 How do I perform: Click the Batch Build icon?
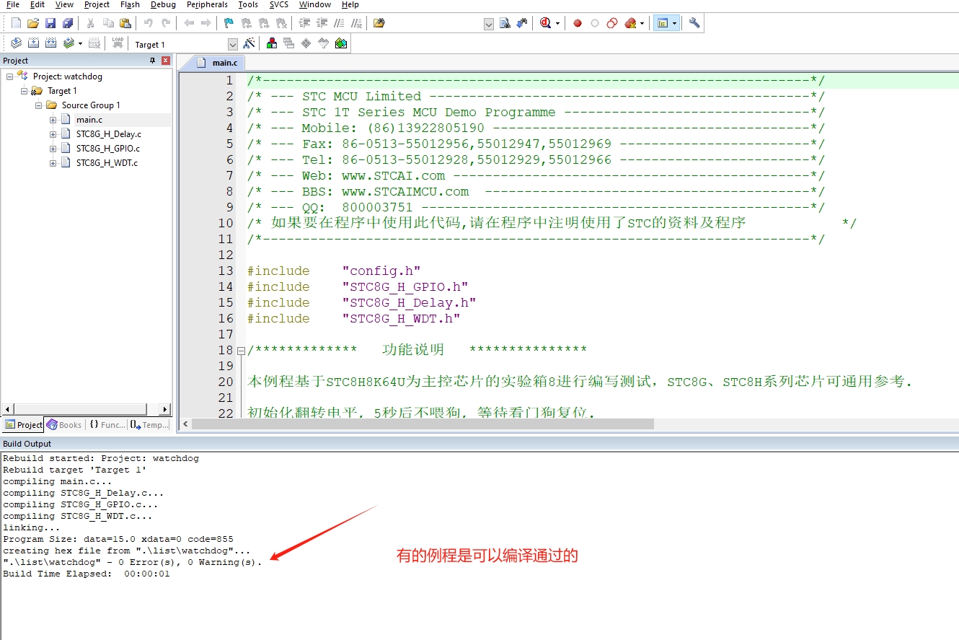pyautogui.click(x=68, y=43)
